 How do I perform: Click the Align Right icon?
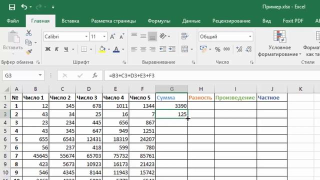click(152, 49)
